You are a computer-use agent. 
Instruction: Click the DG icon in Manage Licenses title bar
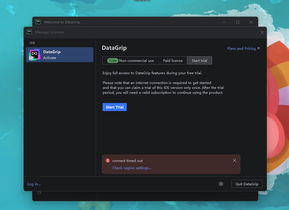tap(29, 32)
